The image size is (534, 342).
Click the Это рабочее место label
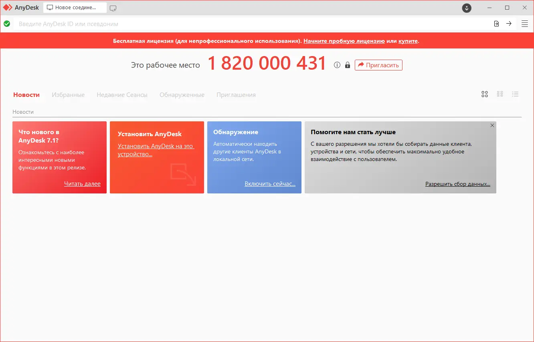point(166,65)
